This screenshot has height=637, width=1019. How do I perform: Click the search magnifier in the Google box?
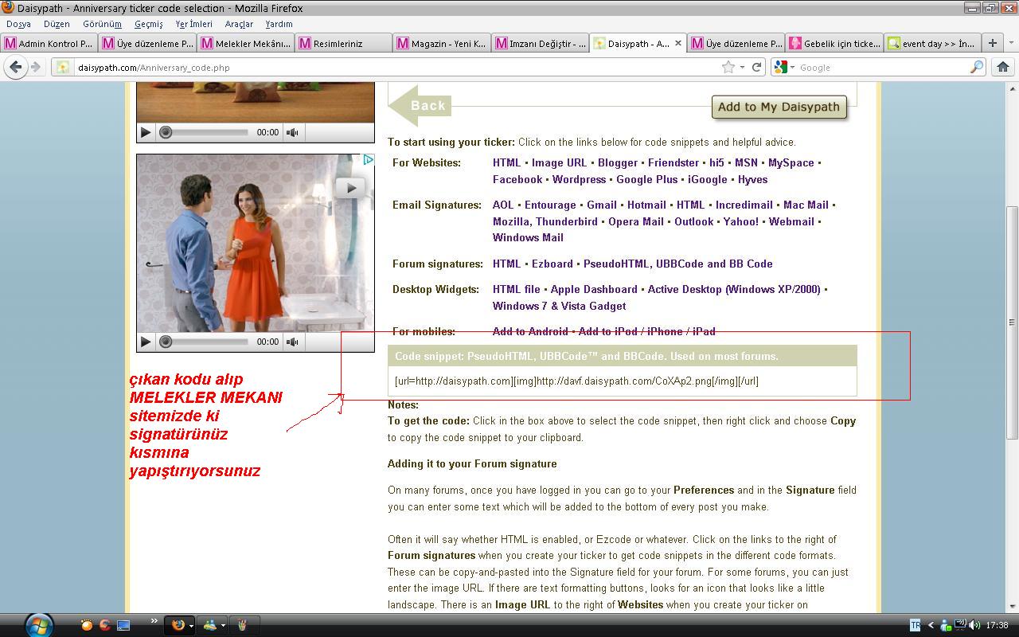(x=976, y=68)
